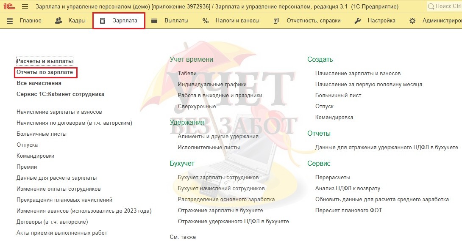
Task: Open Отражение удержанного НДФЛ в бухучете
Action: point(234,221)
